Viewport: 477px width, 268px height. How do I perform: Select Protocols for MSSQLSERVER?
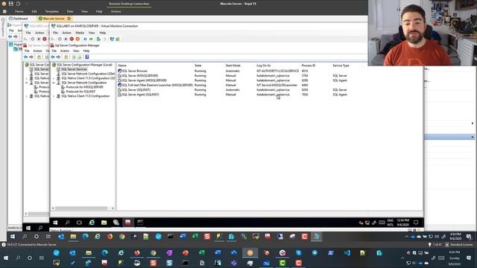pyautogui.click(x=84, y=87)
